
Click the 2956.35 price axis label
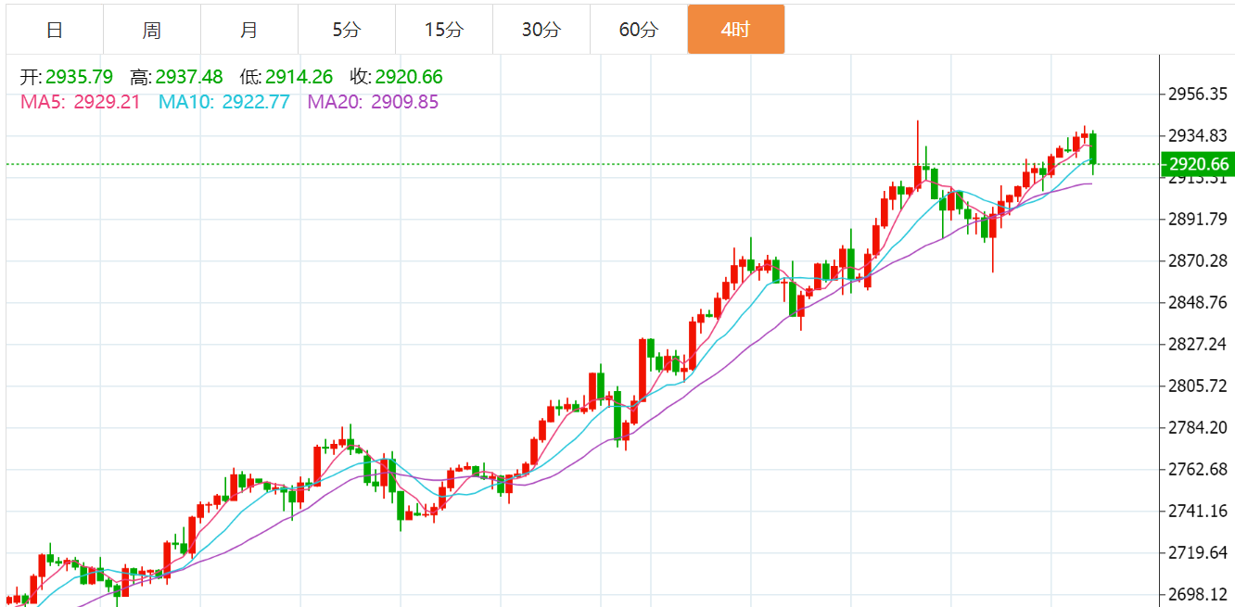pyautogui.click(x=1199, y=95)
